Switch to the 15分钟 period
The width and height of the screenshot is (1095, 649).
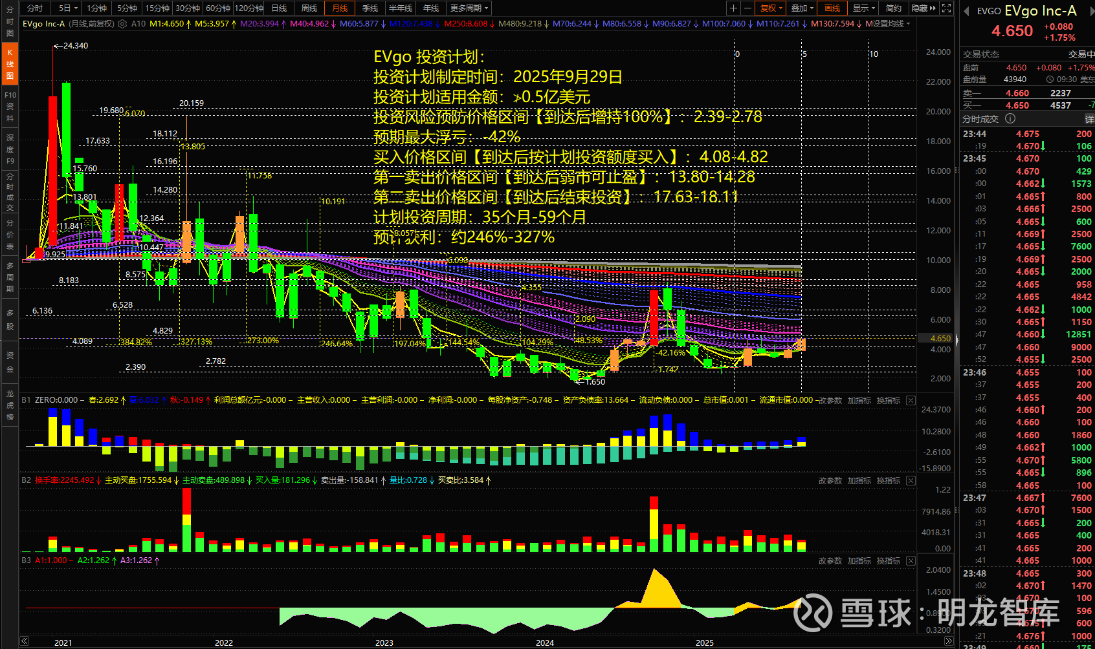pyautogui.click(x=157, y=8)
